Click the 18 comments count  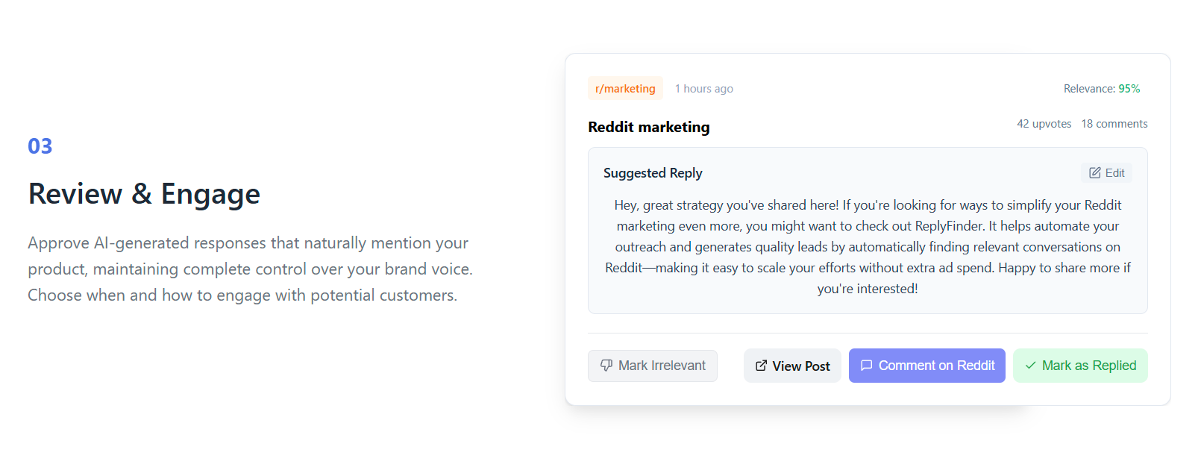coord(1114,124)
